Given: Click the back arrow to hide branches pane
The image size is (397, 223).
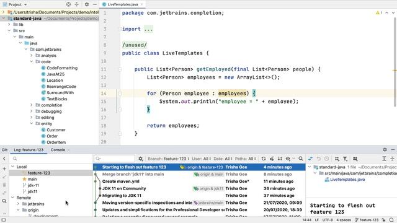Looking at the screenshot, I should 4,159.
